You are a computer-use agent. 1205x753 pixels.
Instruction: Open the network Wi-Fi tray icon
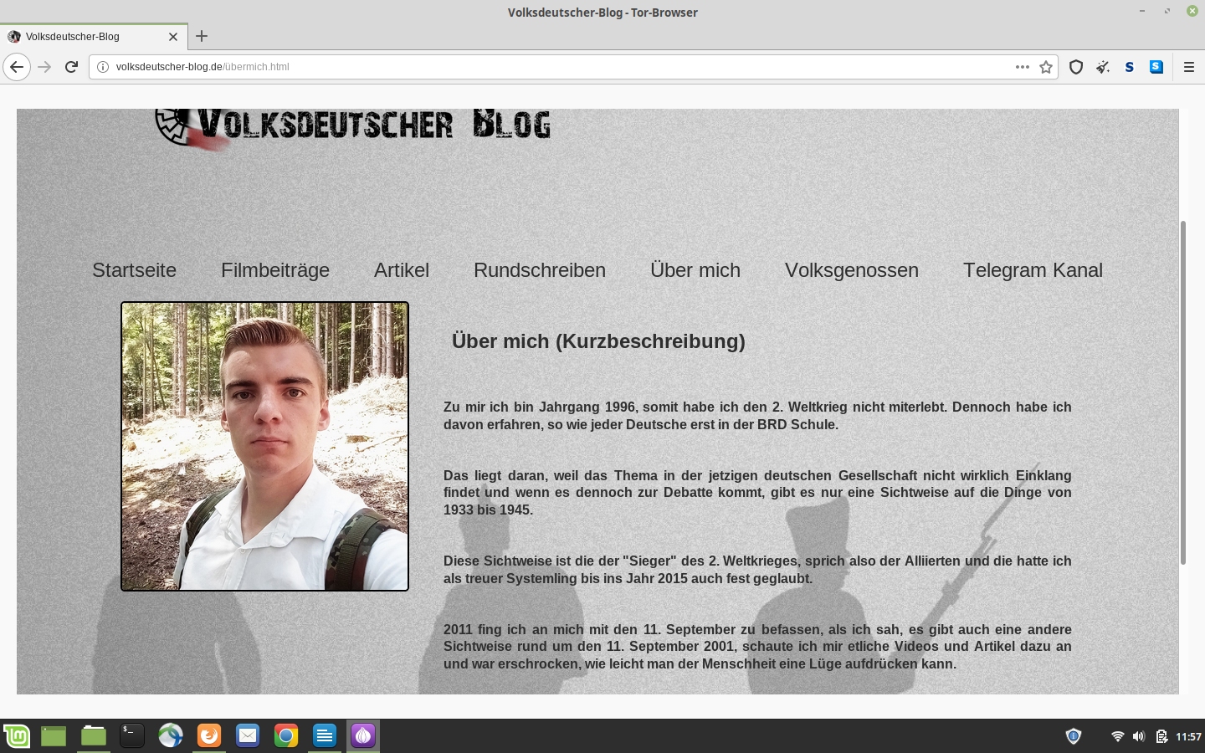pos(1117,736)
